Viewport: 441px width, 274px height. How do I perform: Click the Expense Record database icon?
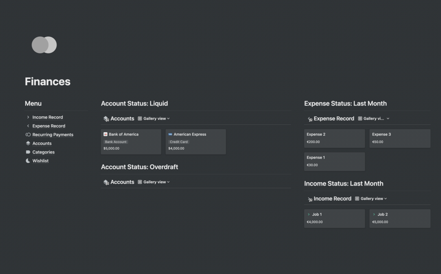click(310, 119)
